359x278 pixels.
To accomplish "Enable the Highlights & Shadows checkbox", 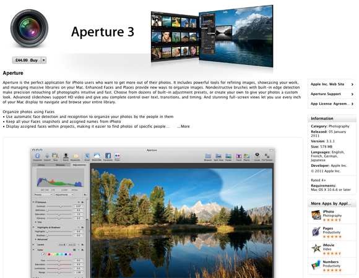I will tap(36, 227).
